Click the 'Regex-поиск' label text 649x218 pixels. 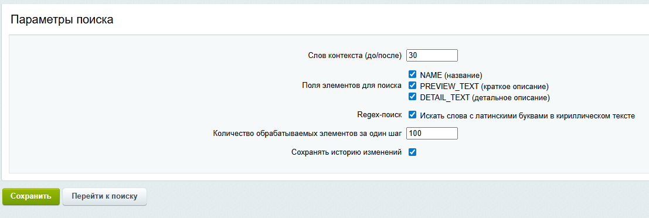point(379,114)
